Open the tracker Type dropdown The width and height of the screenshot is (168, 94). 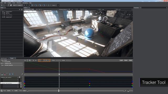(13, 65)
